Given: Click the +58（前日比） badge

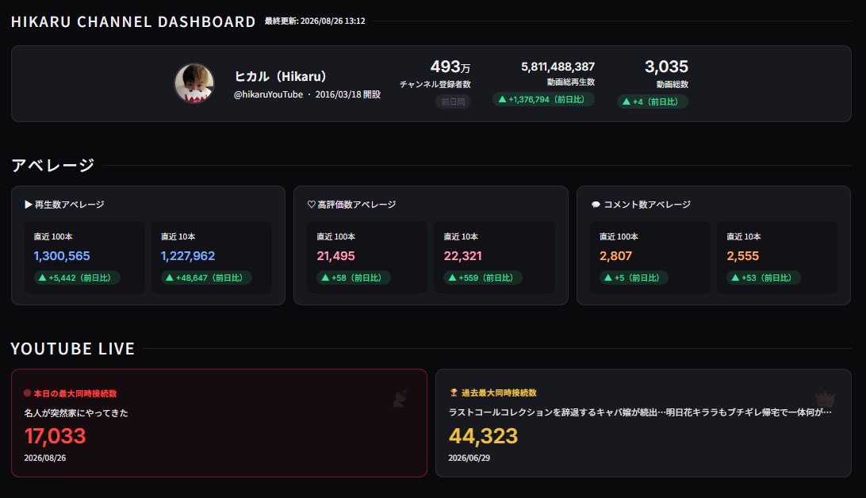Looking at the screenshot, I should [354, 278].
